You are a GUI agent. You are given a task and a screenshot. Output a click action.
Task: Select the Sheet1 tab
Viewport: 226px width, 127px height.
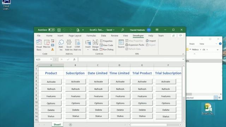[x=57, y=125]
